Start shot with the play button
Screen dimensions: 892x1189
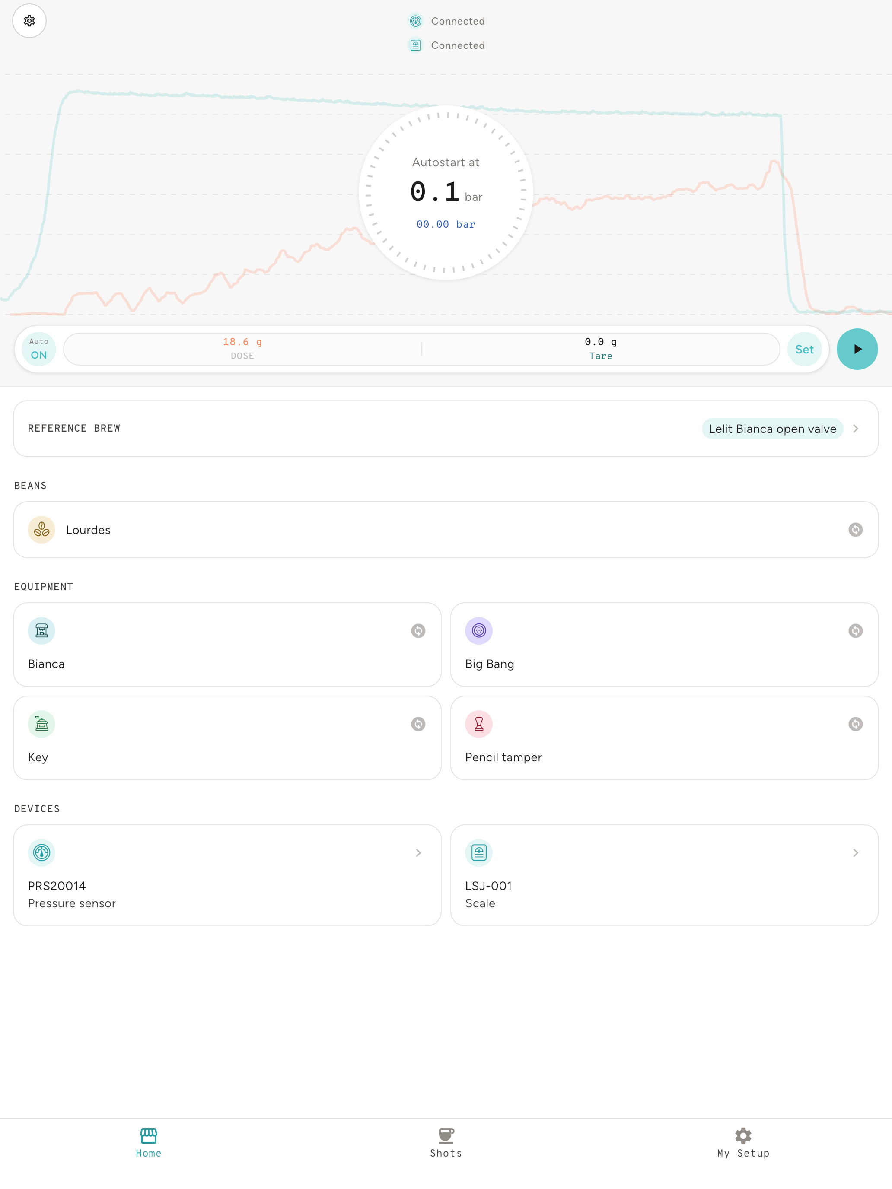[857, 349]
